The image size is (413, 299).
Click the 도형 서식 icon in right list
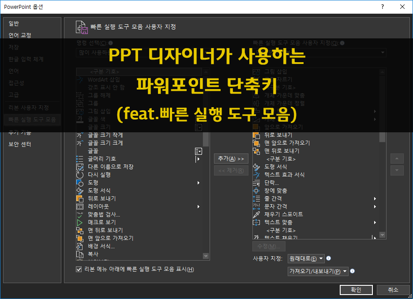(256, 167)
